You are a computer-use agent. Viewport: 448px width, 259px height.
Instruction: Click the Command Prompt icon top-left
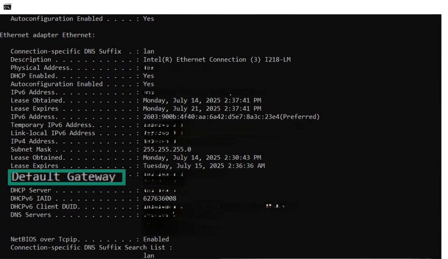coord(7,6)
